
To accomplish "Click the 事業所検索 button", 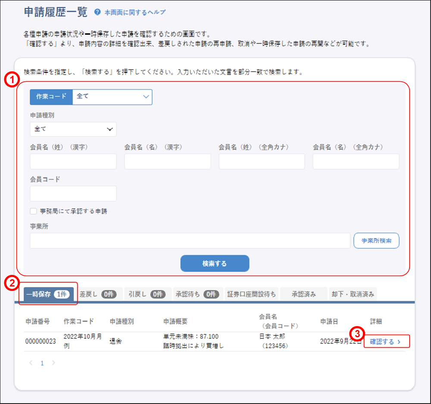I will click(376, 241).
